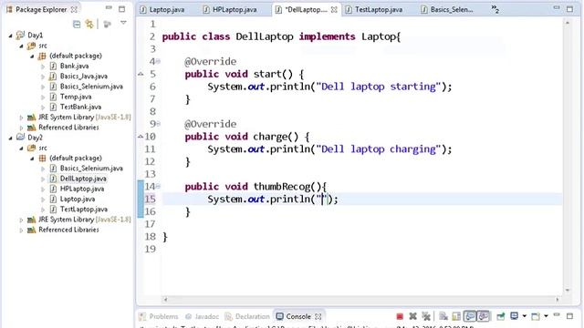Select Temp.java in Package Explorer
This screenshot has width=584, height=328.
click(76, 97)
